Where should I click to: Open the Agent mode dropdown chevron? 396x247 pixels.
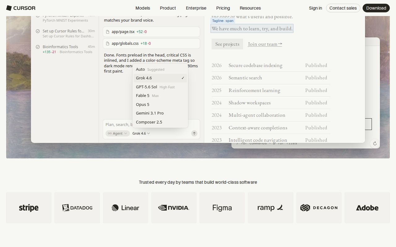(x=125, y=133)
